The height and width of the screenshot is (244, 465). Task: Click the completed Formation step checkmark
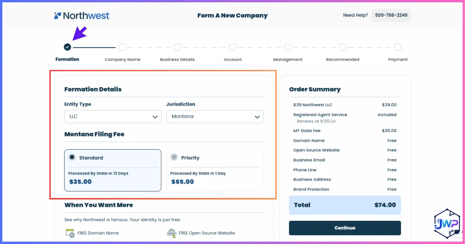(67, 47)
